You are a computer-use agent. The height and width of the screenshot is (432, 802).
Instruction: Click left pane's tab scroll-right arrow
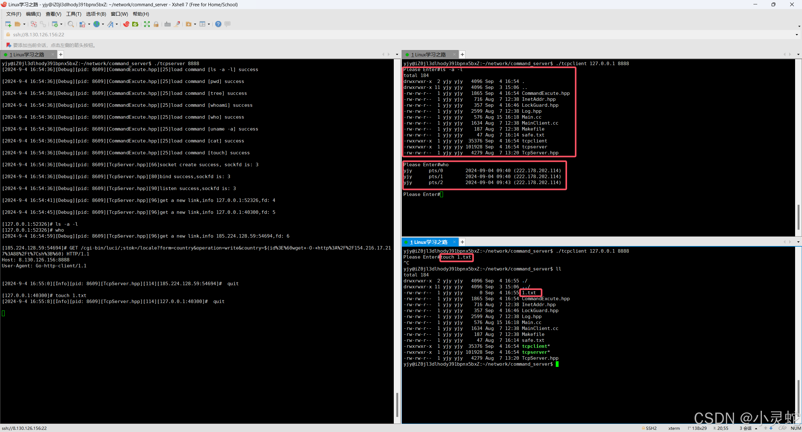tap(389, 54)
